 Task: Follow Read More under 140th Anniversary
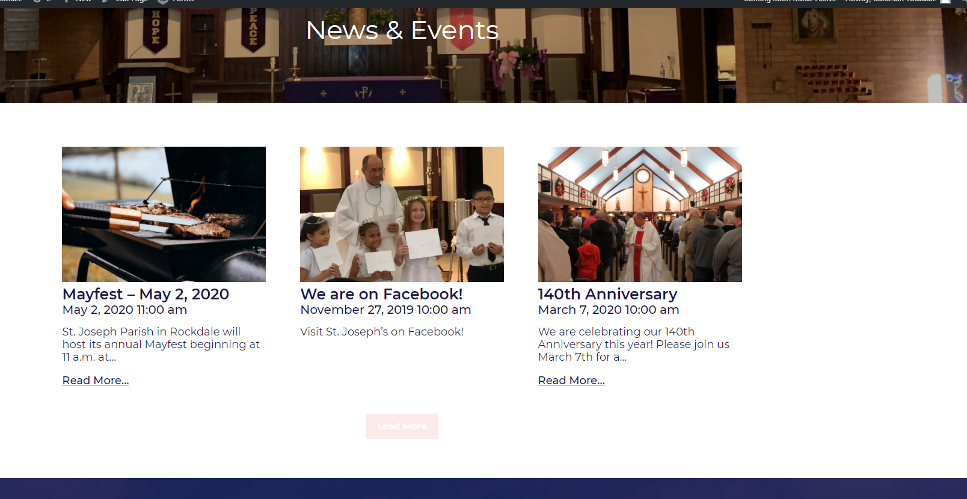(x=571, y=381)
